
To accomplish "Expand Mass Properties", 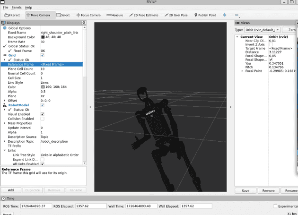I will click(x=5, y=123).
